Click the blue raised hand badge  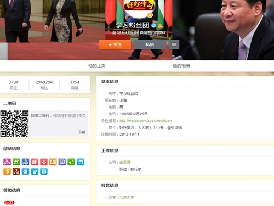[x=25, y=171]
